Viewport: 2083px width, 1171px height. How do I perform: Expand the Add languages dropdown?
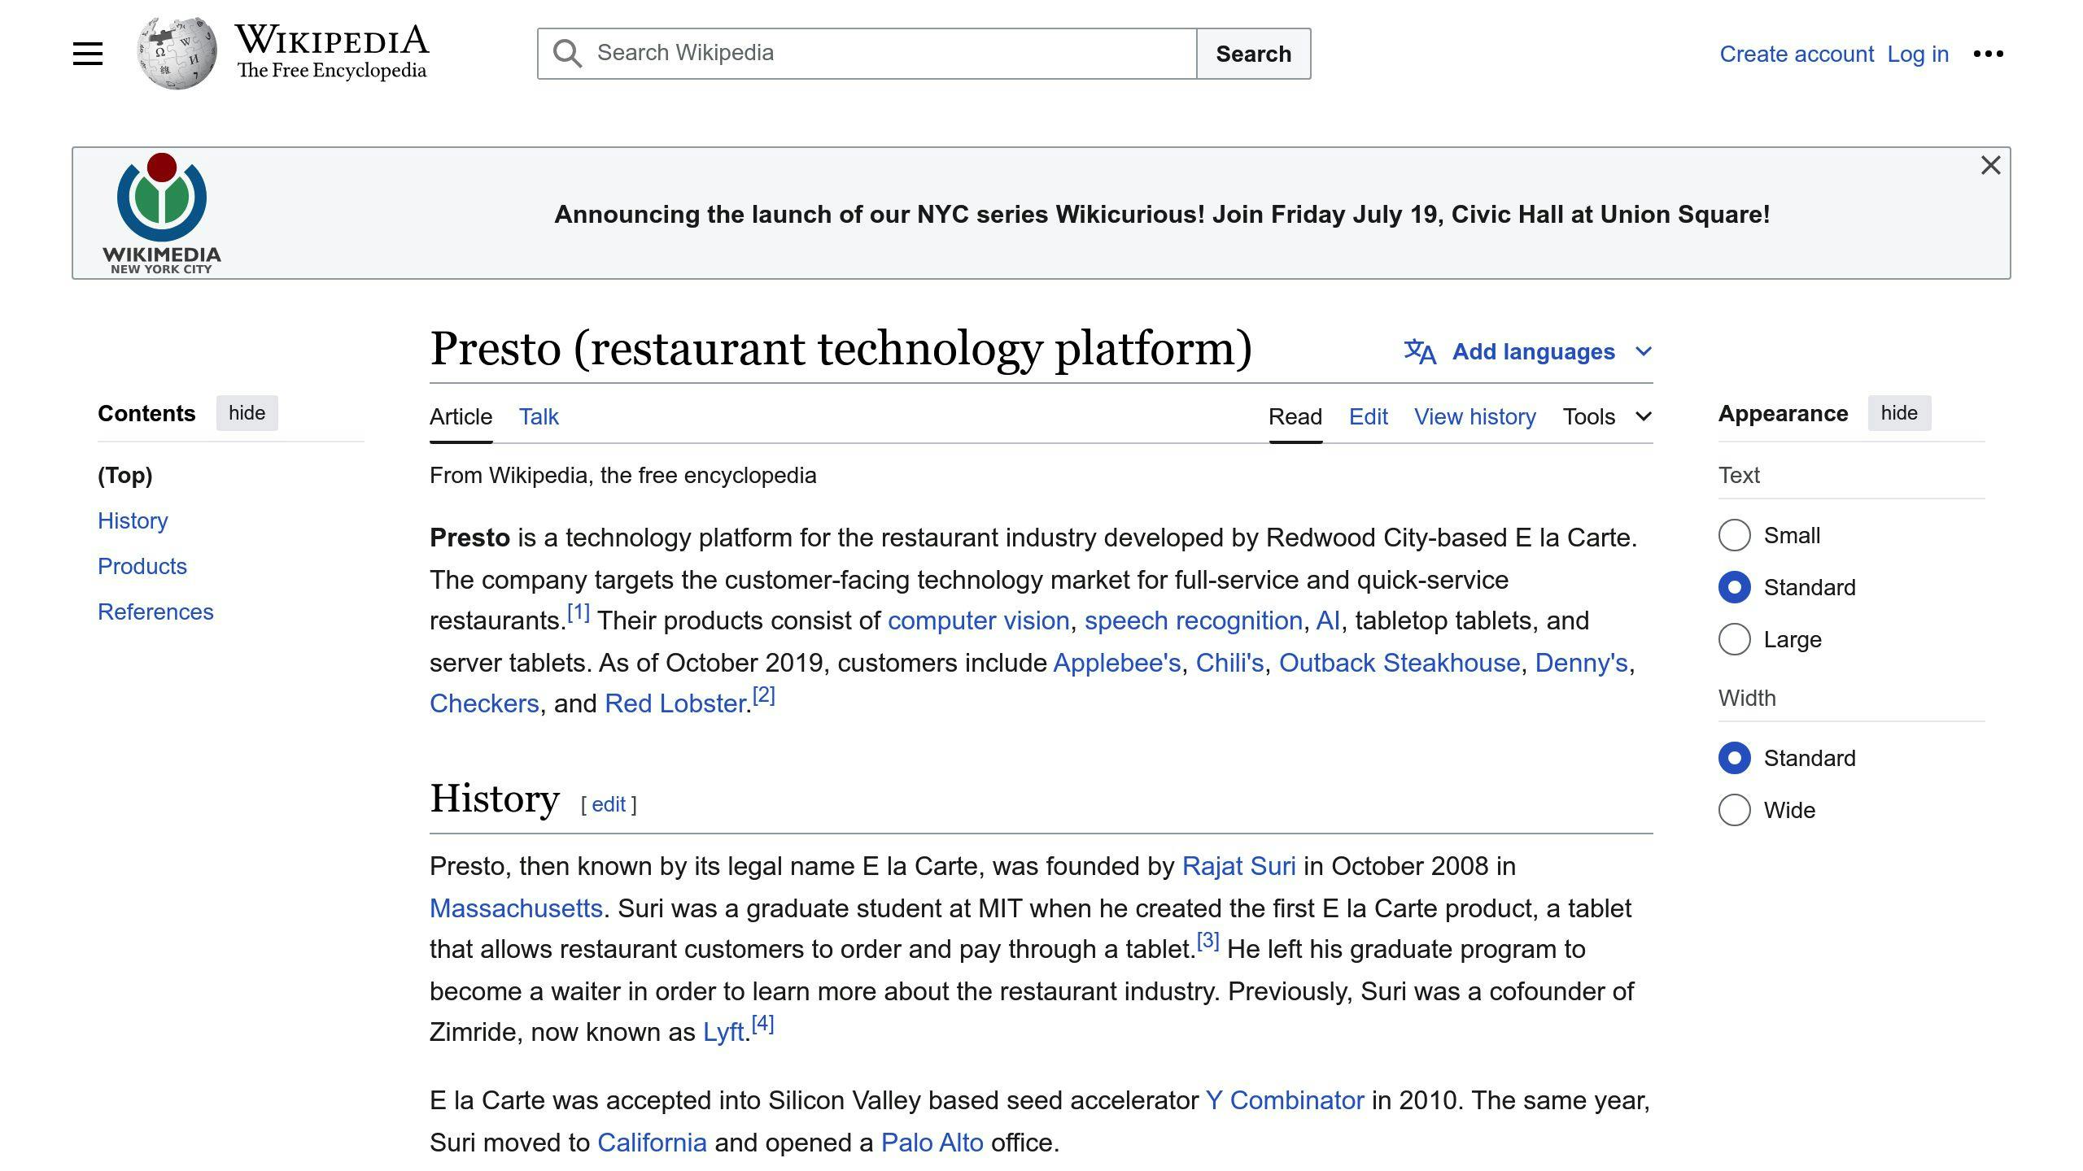coord(1528,351)
